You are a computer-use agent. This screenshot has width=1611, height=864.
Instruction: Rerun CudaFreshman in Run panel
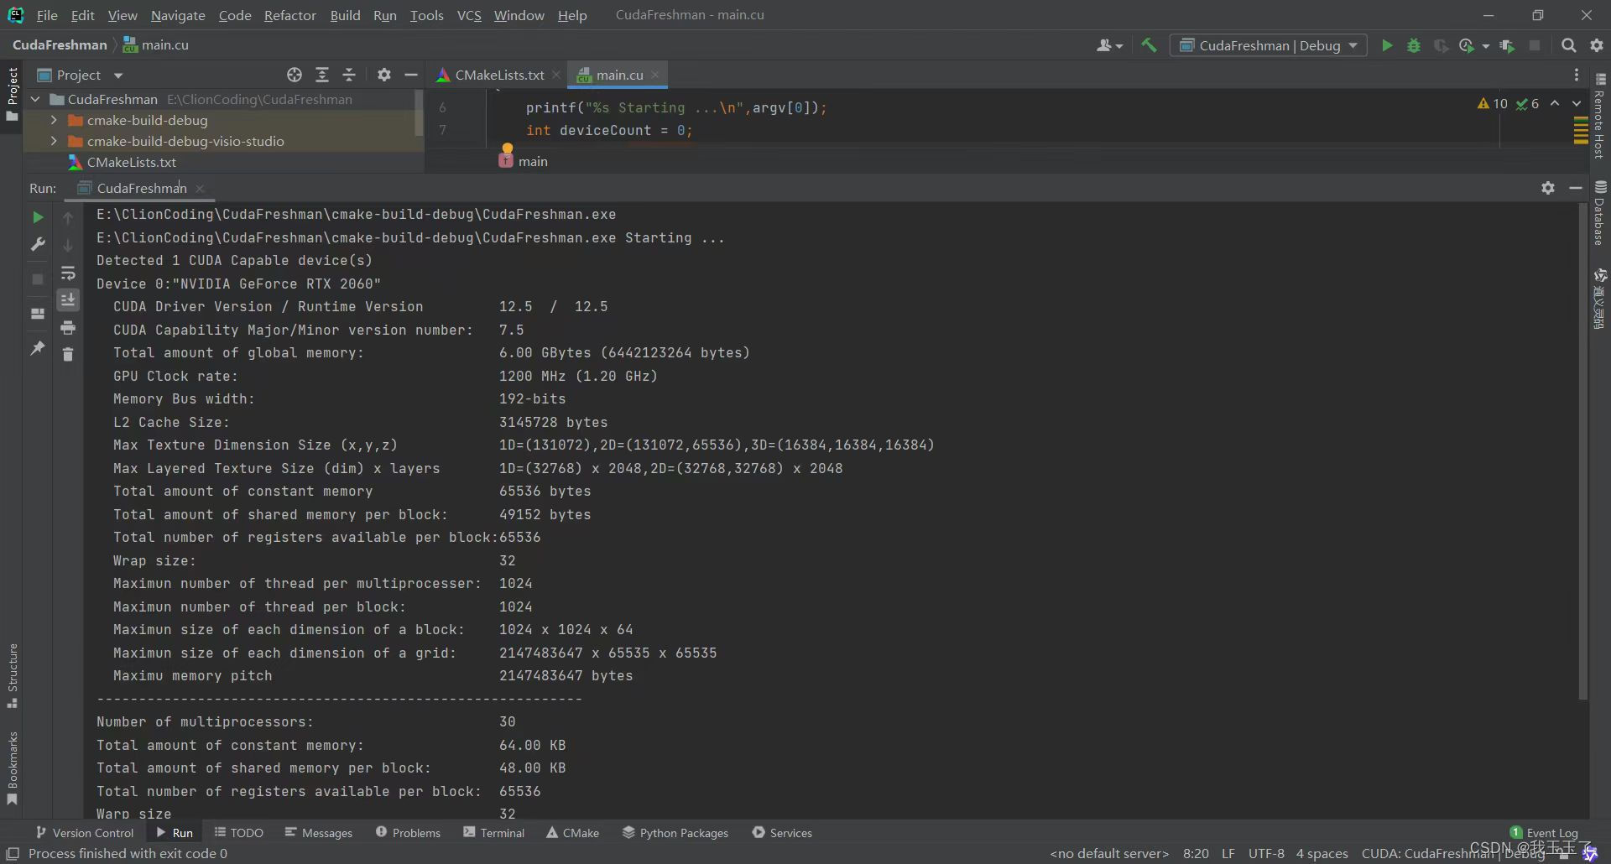[38, 217]
